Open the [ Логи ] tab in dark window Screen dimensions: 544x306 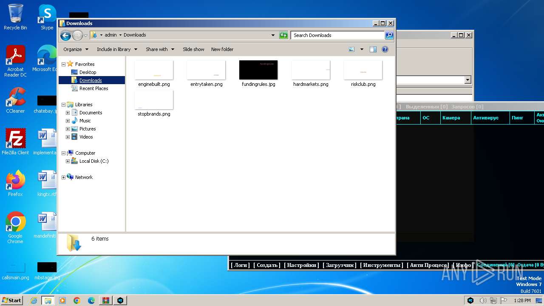pos(240,265)
